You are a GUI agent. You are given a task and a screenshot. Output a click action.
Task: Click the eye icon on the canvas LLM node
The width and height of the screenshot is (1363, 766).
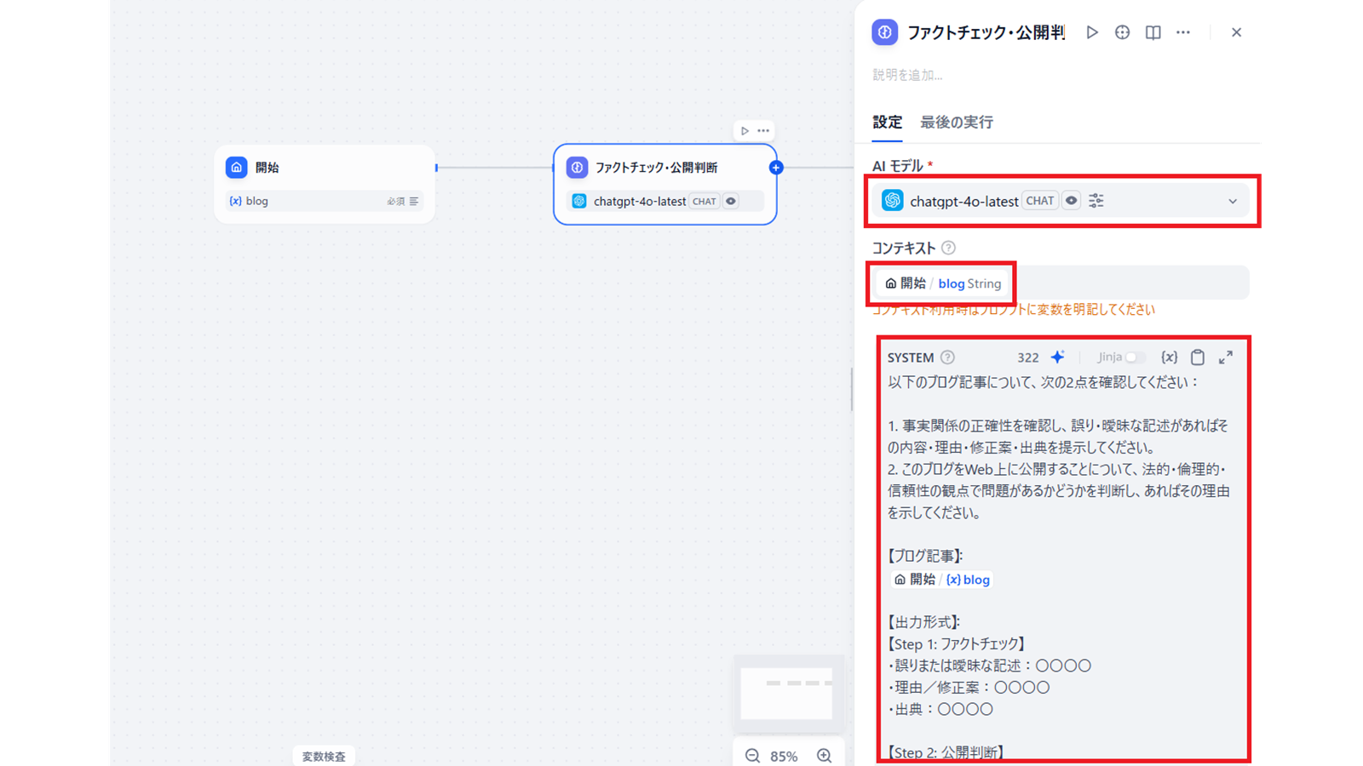click(731, 202)
